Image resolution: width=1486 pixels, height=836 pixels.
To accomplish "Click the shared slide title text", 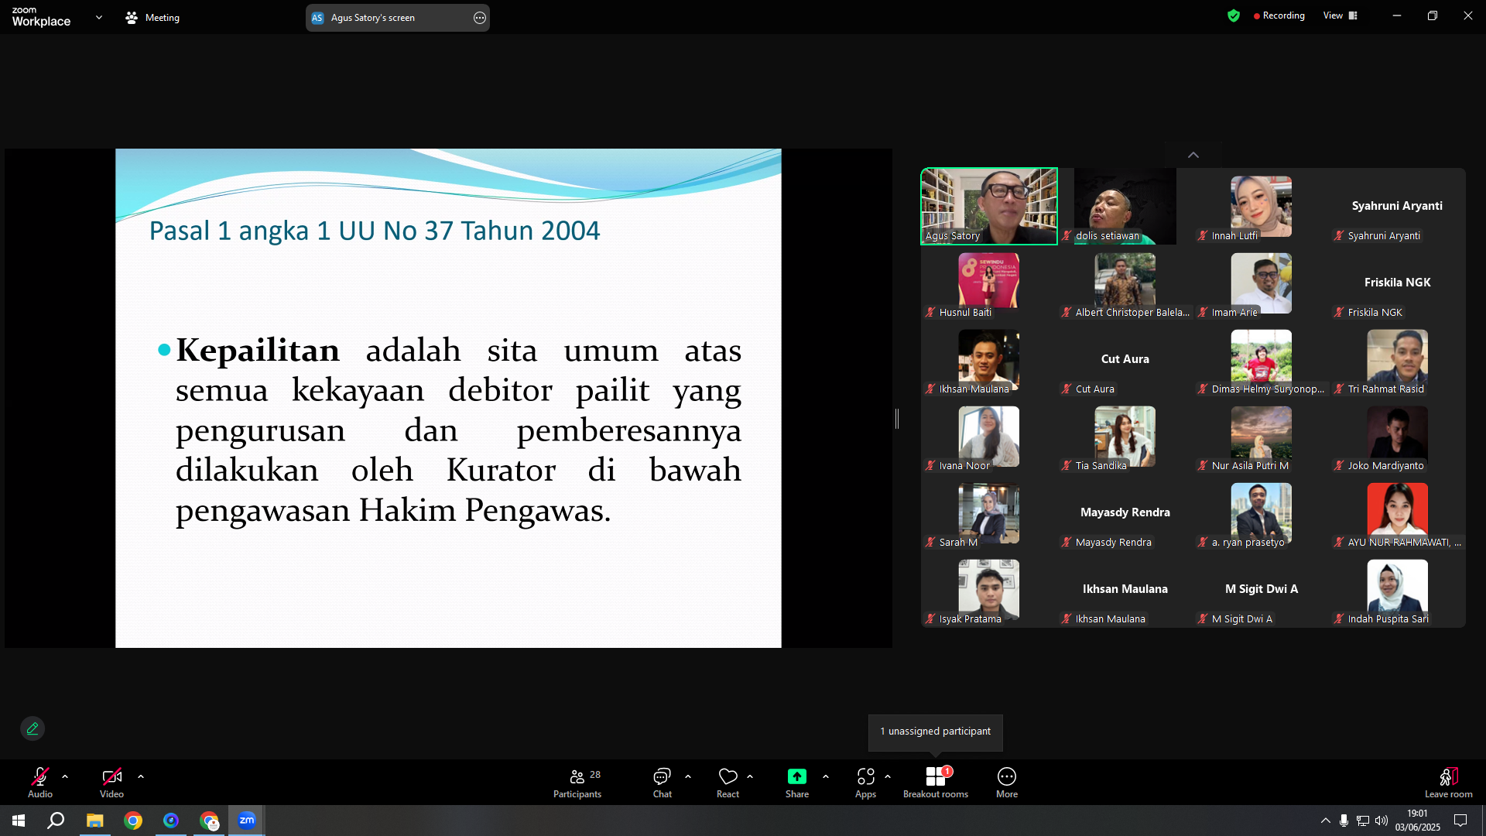I will 375,231.
